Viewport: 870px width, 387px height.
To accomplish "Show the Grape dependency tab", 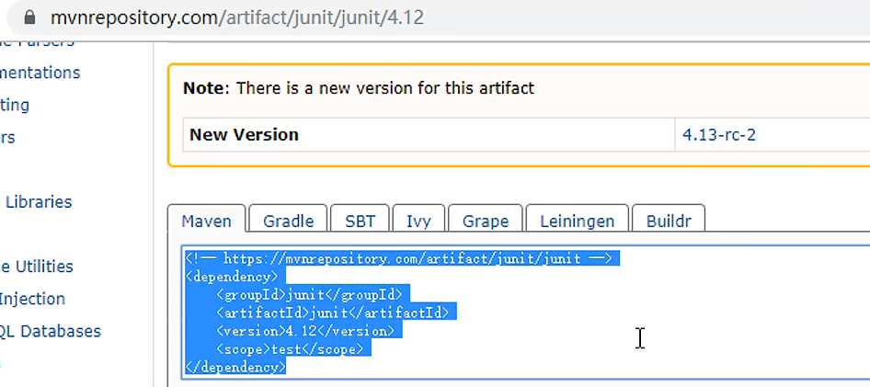I will 485,221.
